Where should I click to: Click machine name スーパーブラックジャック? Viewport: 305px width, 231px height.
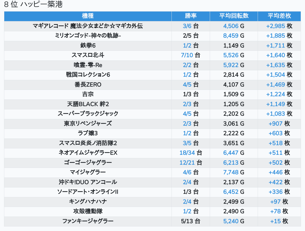click(x=88, y=114)
